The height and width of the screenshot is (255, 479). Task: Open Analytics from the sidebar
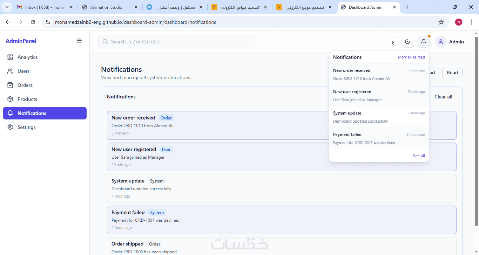pyautogui.click(x=27, y=57)
